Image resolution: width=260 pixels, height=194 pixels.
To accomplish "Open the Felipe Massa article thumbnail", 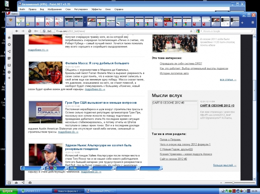I will 46,72.
